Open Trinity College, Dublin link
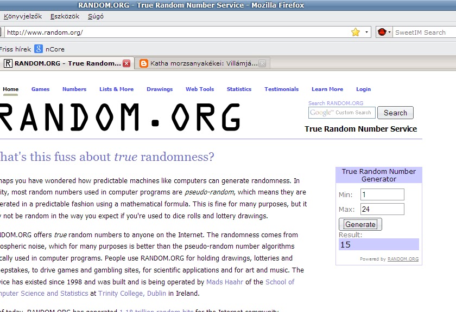 coord(132,294)
